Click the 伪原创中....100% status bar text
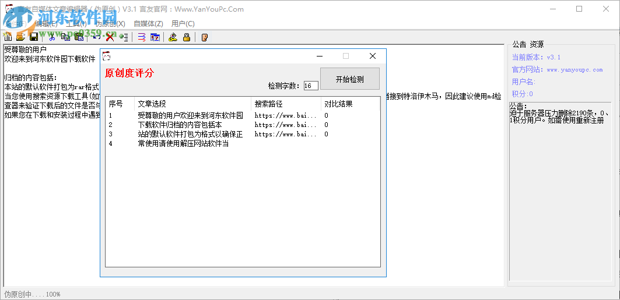 tap(33, 294)
